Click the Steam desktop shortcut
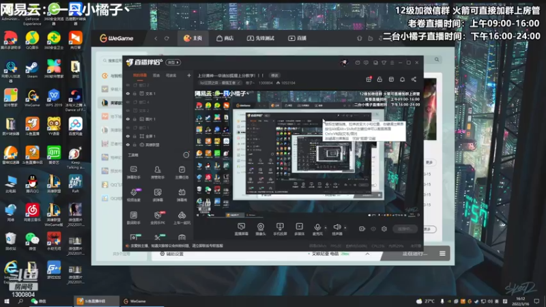This screenshot has height=307, width=546. click(x=32, y=70)
